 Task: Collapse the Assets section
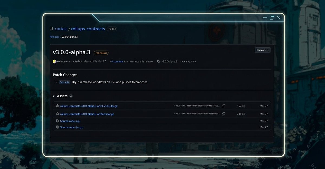[54, 96]
